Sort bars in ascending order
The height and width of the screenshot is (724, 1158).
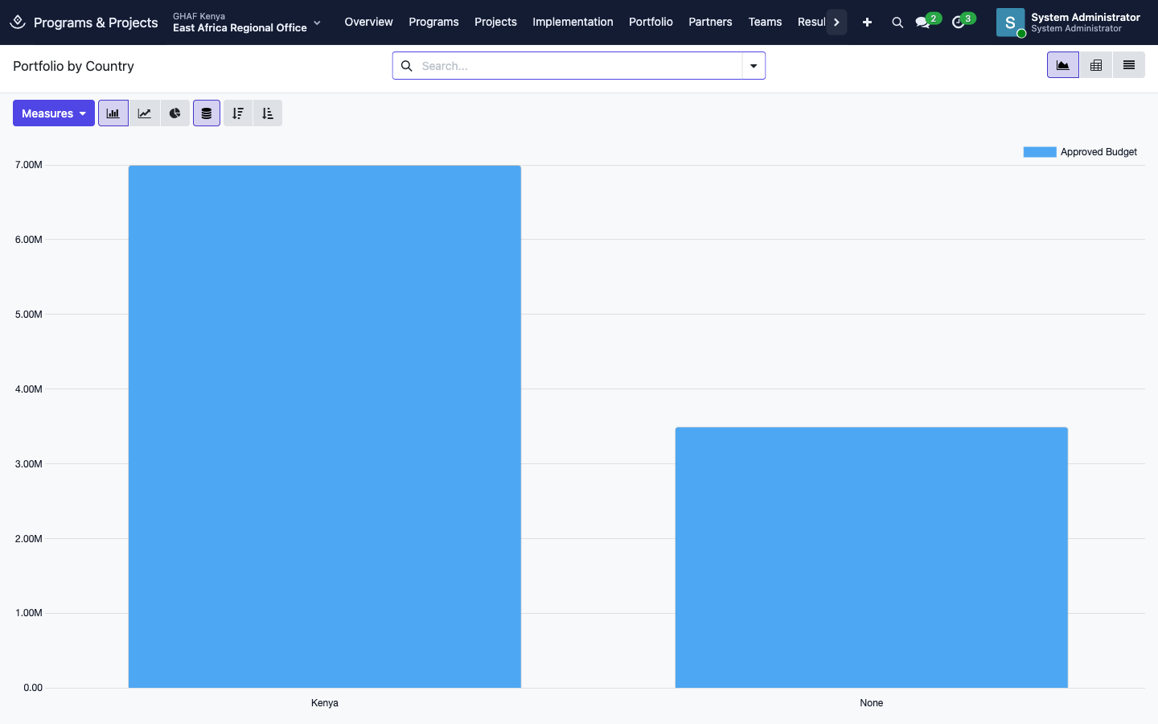click(x=268, y=113)
